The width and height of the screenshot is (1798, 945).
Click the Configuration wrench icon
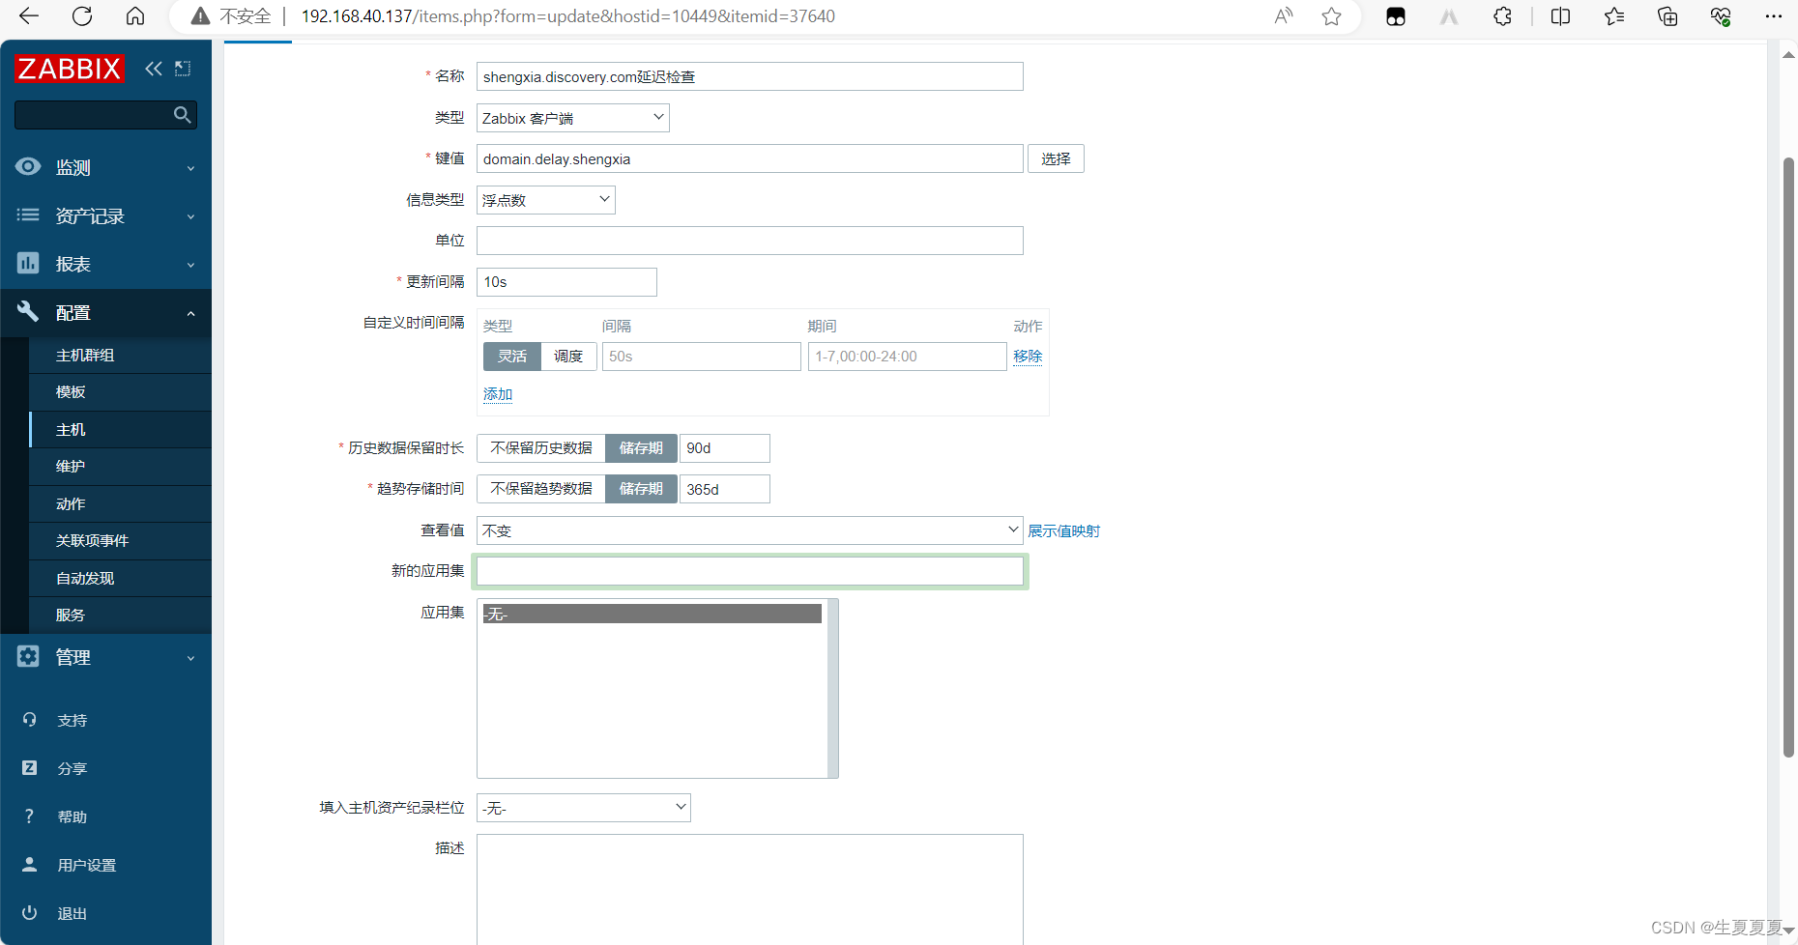[x=28, y=311]
